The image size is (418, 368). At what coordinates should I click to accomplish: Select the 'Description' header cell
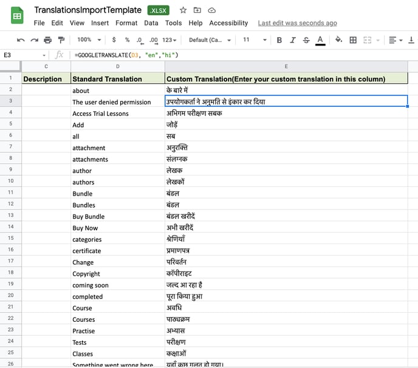point(46,78)
